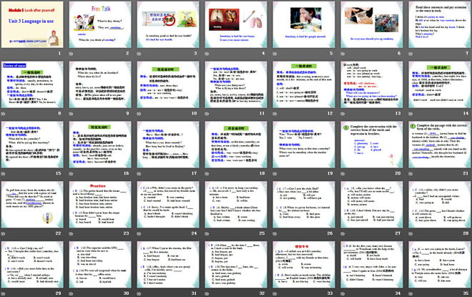
Task: Select the Module 5 title slide thumbnail
Action: tap(32, 24)
